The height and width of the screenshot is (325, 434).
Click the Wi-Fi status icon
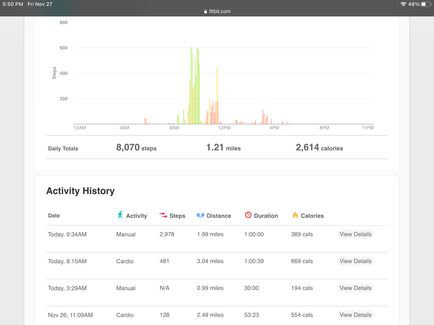[403, 4]
